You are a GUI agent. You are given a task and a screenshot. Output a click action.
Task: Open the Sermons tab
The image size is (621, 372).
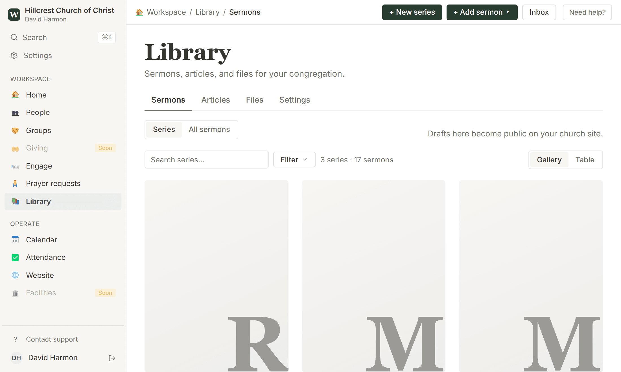point(168,100)
